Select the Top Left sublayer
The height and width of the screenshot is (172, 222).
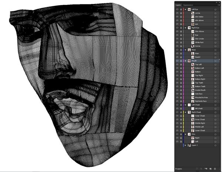tap(198, 65)
